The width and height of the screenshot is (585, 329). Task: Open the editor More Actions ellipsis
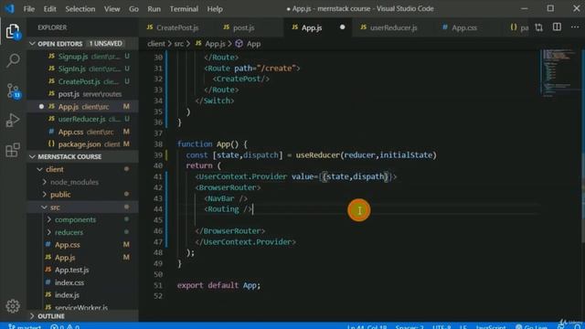[x=575, y=27]
